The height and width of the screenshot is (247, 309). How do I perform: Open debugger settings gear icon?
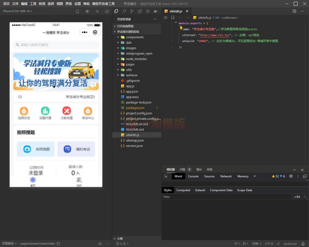[x=291, y=176]
